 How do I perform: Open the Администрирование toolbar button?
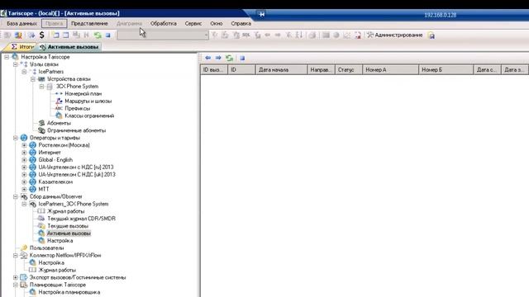[x=395, y=35]
